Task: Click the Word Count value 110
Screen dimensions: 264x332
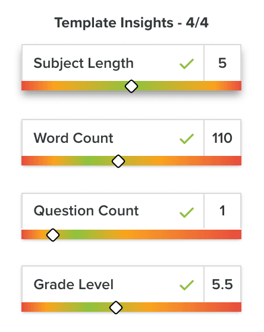Action: [222, 138]
